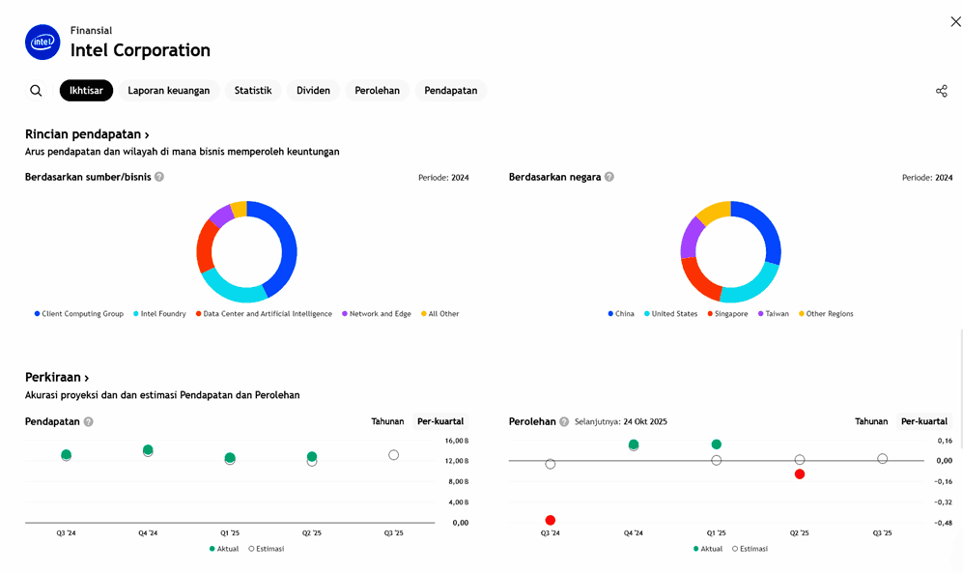Image resolution: width=963 pixels, height=573 pixels.
Task: Click the search magnifier icon
Action: (x=36, y=91)
